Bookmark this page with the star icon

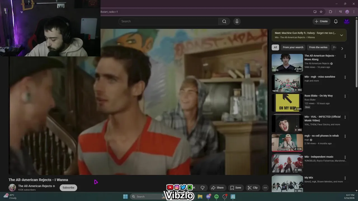(321, 12)
